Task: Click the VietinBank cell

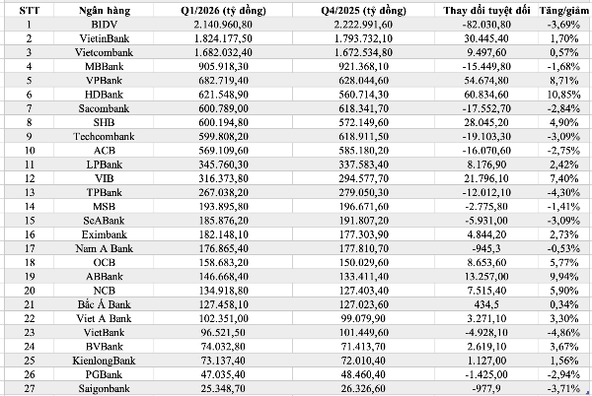Action: (x=105, y=38)
